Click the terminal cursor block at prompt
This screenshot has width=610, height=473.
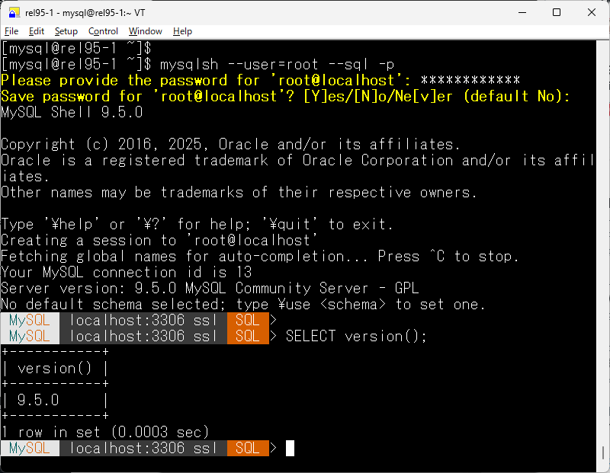pyautogui.click(x=291, y=448)
